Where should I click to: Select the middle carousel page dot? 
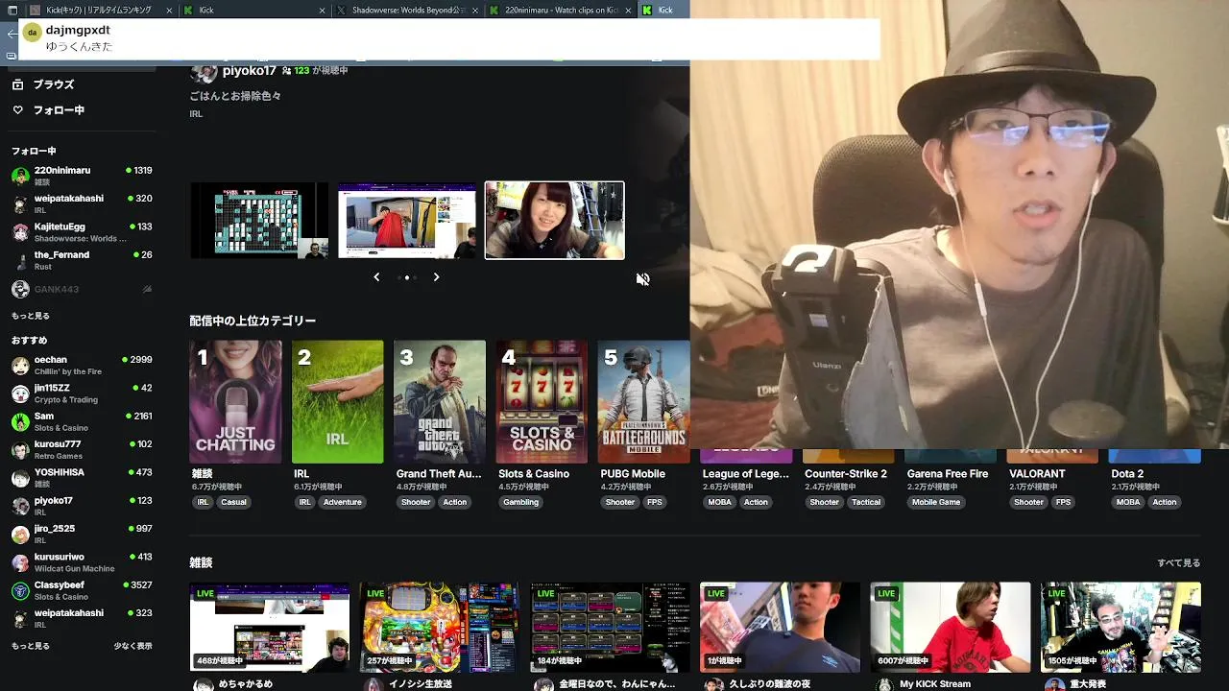pyautogui.click(x=407, y=277)
